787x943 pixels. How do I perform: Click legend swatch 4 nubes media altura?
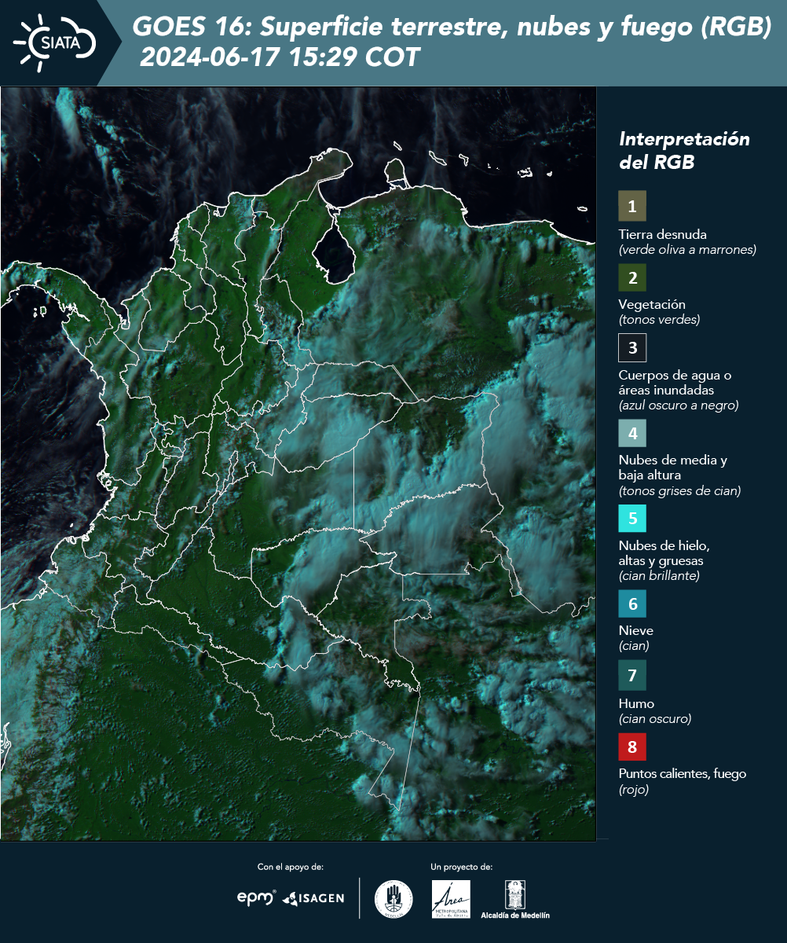point(632,432)
